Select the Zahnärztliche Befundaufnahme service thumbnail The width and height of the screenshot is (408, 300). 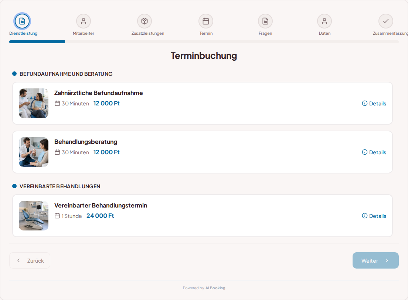[x=34, y=103]
